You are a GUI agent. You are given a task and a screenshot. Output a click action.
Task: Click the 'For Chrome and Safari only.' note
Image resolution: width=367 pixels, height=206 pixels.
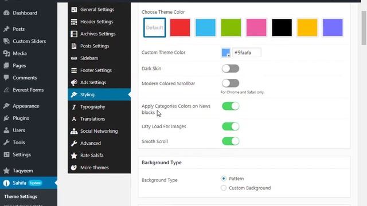tap(242, 92)
